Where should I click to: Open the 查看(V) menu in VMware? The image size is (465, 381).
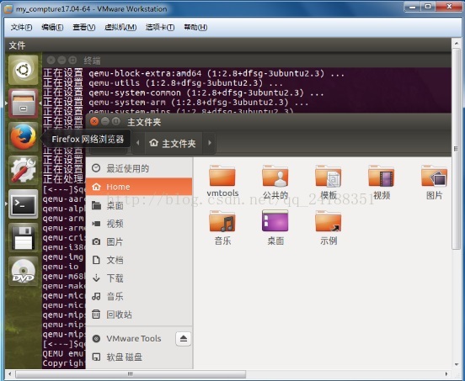pyautogui.click(x=84, y=27)
